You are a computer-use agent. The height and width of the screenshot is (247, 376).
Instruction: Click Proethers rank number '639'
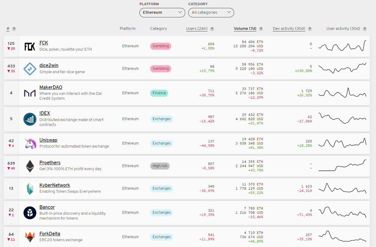(x=11, y=163)
